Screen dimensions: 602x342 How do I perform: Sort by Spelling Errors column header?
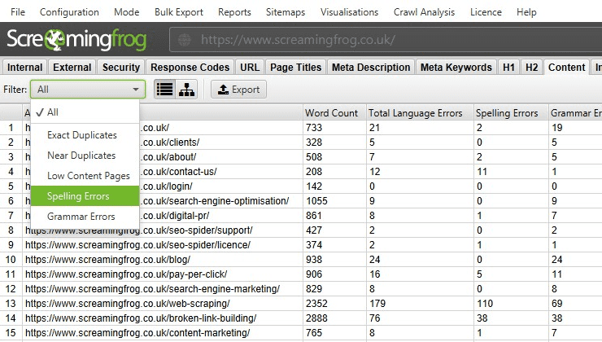coord(511,112)
